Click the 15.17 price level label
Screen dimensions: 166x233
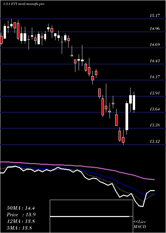155,15
